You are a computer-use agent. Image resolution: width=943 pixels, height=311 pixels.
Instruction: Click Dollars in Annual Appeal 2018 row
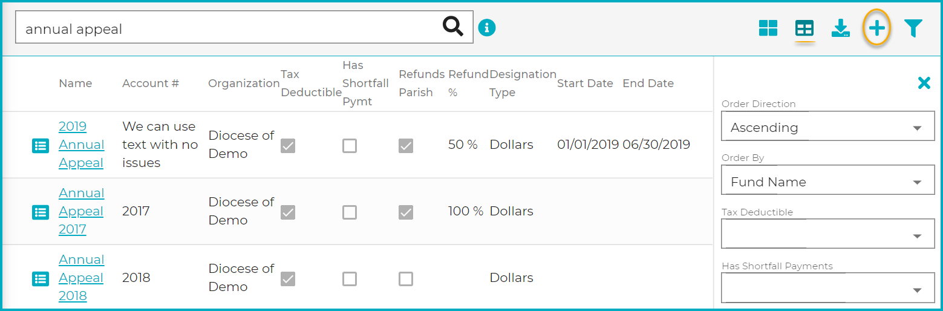tap(511, 278)
